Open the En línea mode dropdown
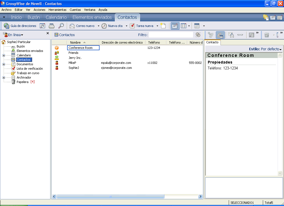 point(14,35)
